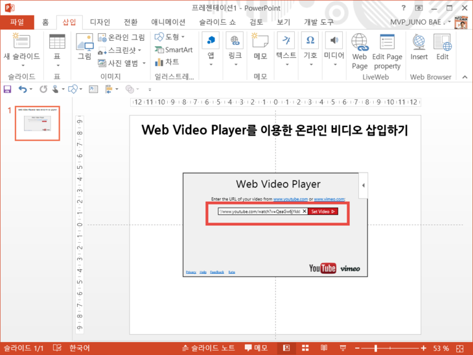The width and height of the screenshot is (473, 355).
Task: Clear the video URL with X button
Action: pos(305,212)
